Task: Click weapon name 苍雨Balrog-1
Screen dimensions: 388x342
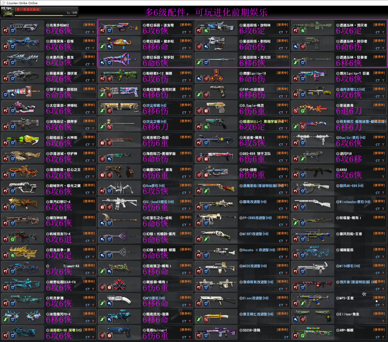Action: click(x=156, y=330)
